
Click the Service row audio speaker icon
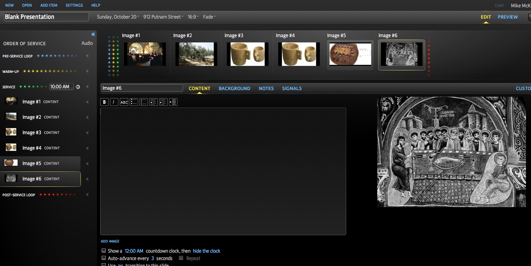87,87
